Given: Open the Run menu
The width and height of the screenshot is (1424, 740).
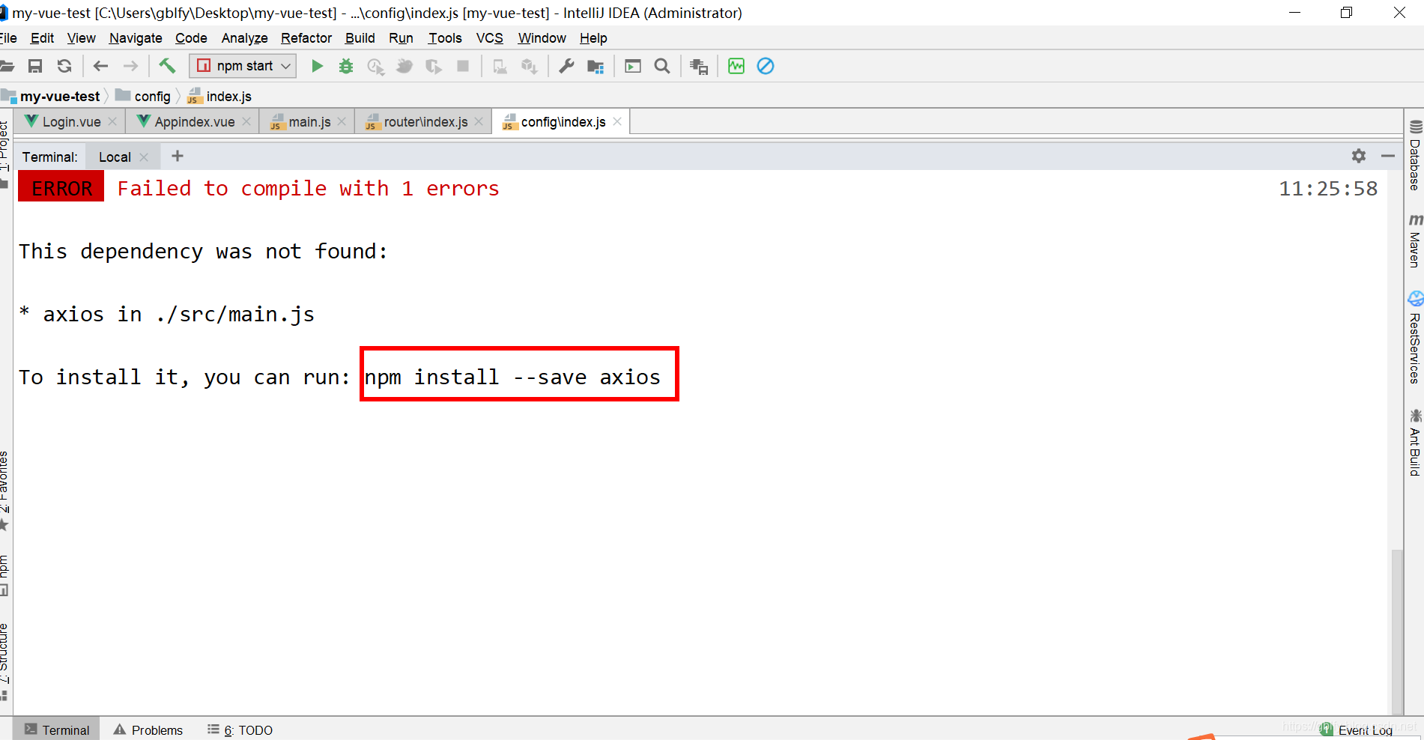Looking at the screenshot, I should pos(401,38).
